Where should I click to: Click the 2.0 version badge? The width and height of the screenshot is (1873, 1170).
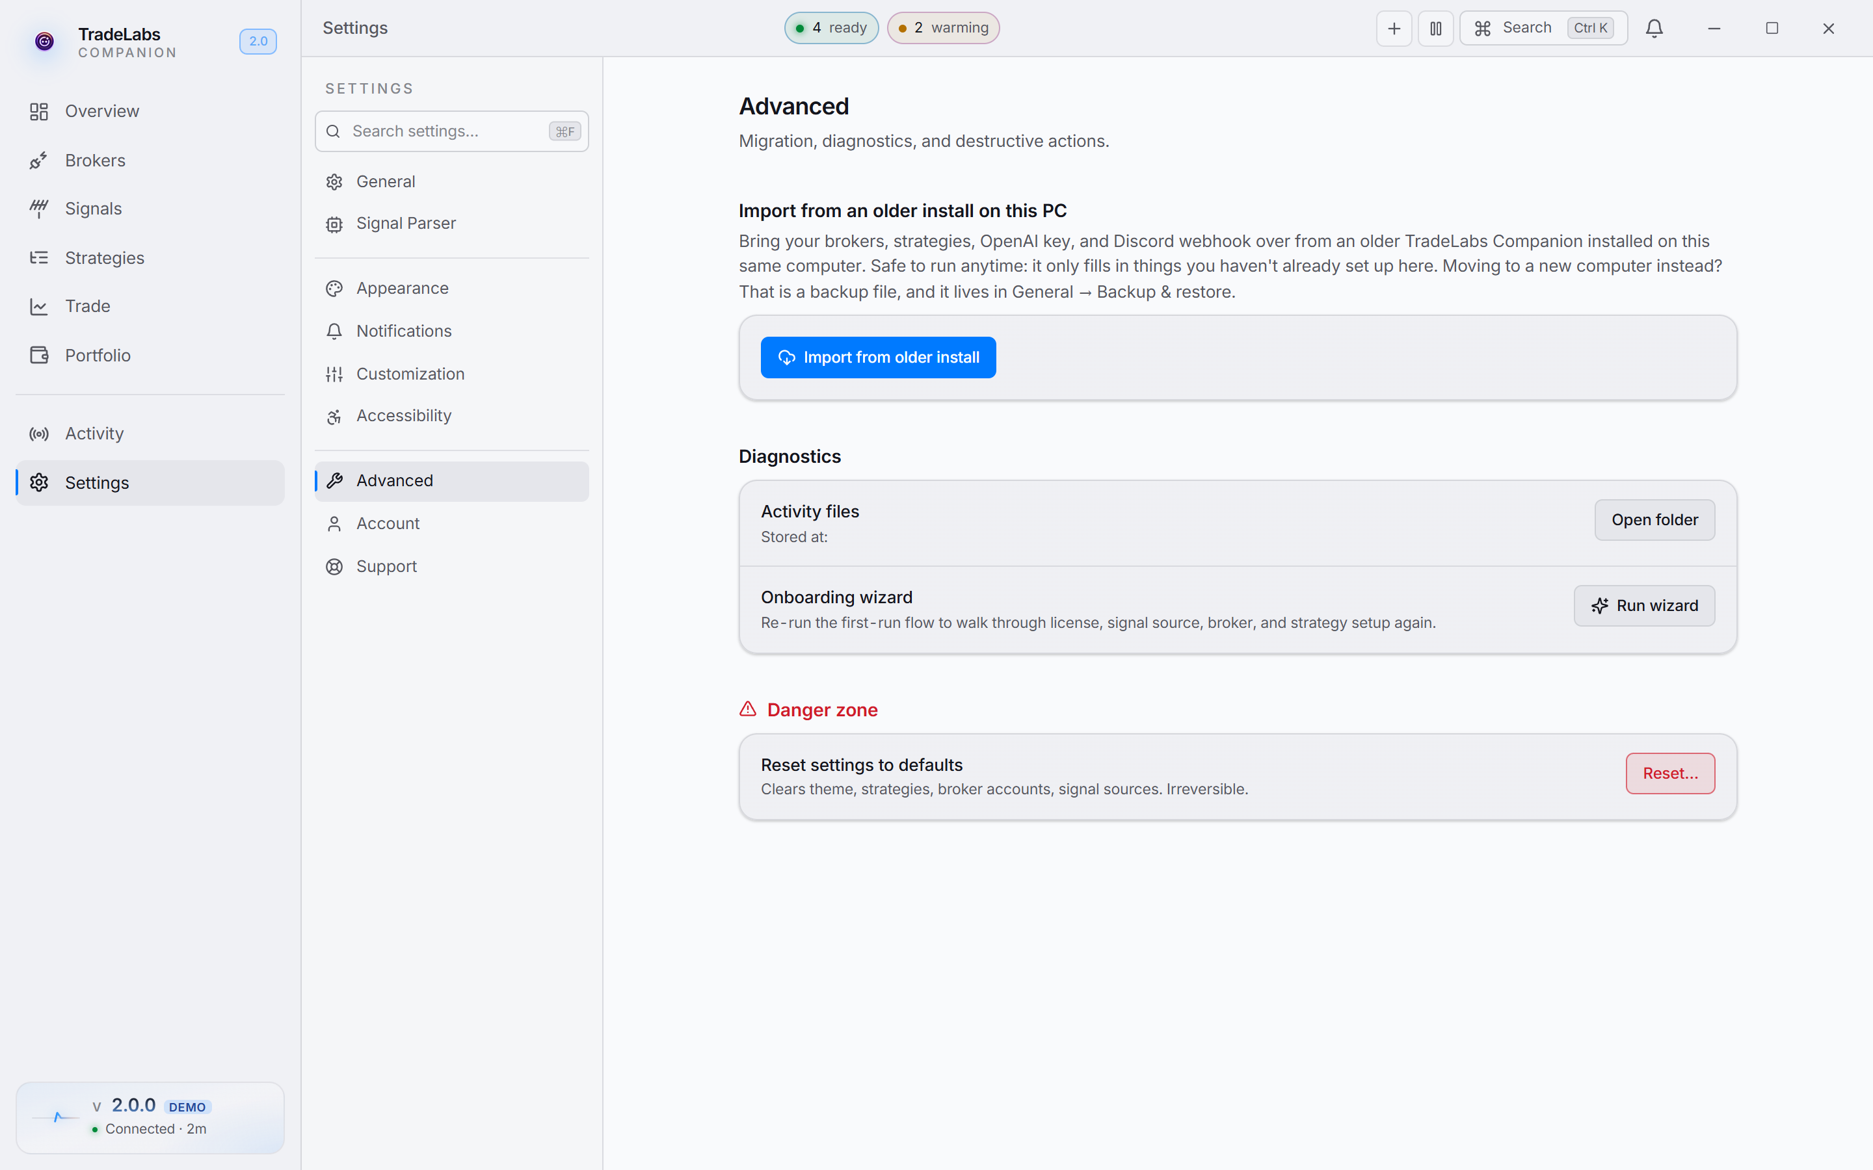pos(258,42)
